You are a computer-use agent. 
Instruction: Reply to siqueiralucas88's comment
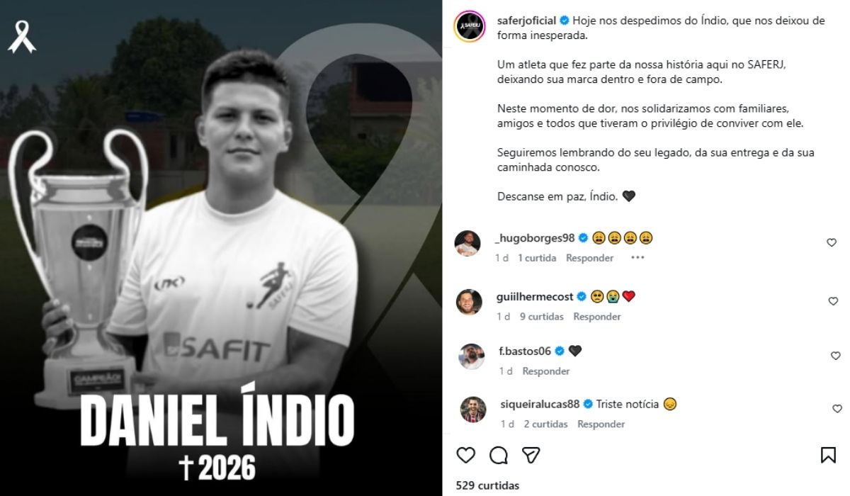601,424
